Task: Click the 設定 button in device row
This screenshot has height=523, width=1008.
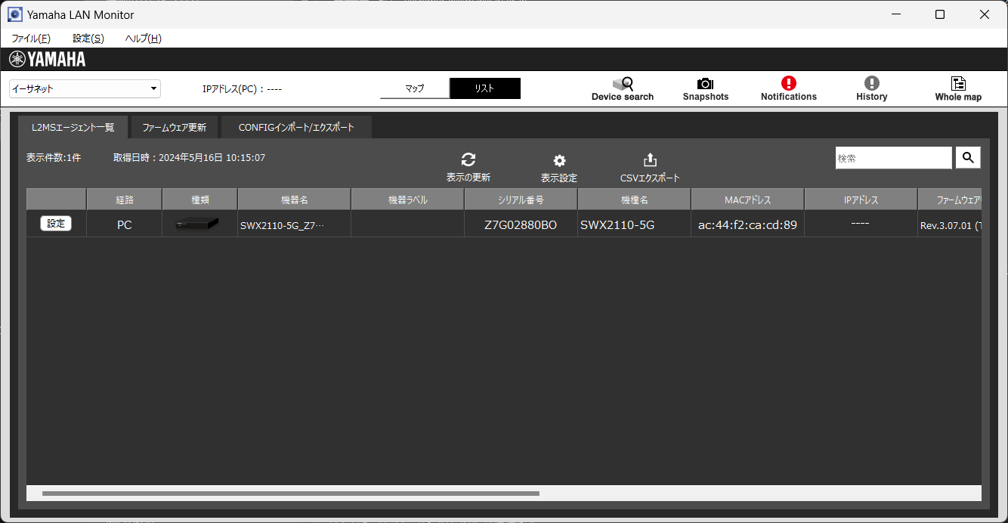Action: pos(56,224)
